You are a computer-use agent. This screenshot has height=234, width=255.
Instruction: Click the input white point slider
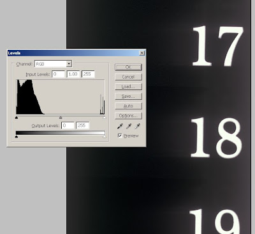click(104, 118)
